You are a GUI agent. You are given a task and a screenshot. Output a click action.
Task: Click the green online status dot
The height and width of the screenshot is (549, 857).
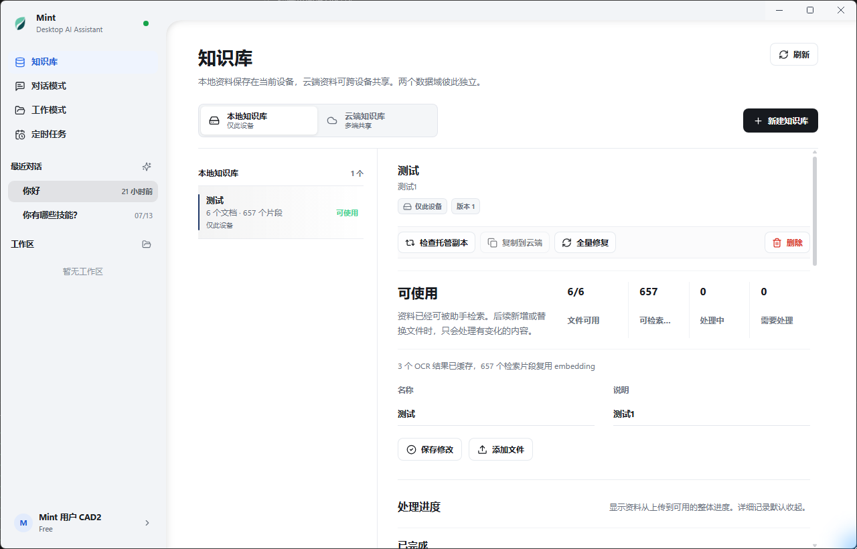tap(146, 23)
